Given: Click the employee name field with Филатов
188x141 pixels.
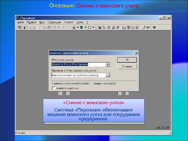Looking at the screenshot, I should [79, 64].
